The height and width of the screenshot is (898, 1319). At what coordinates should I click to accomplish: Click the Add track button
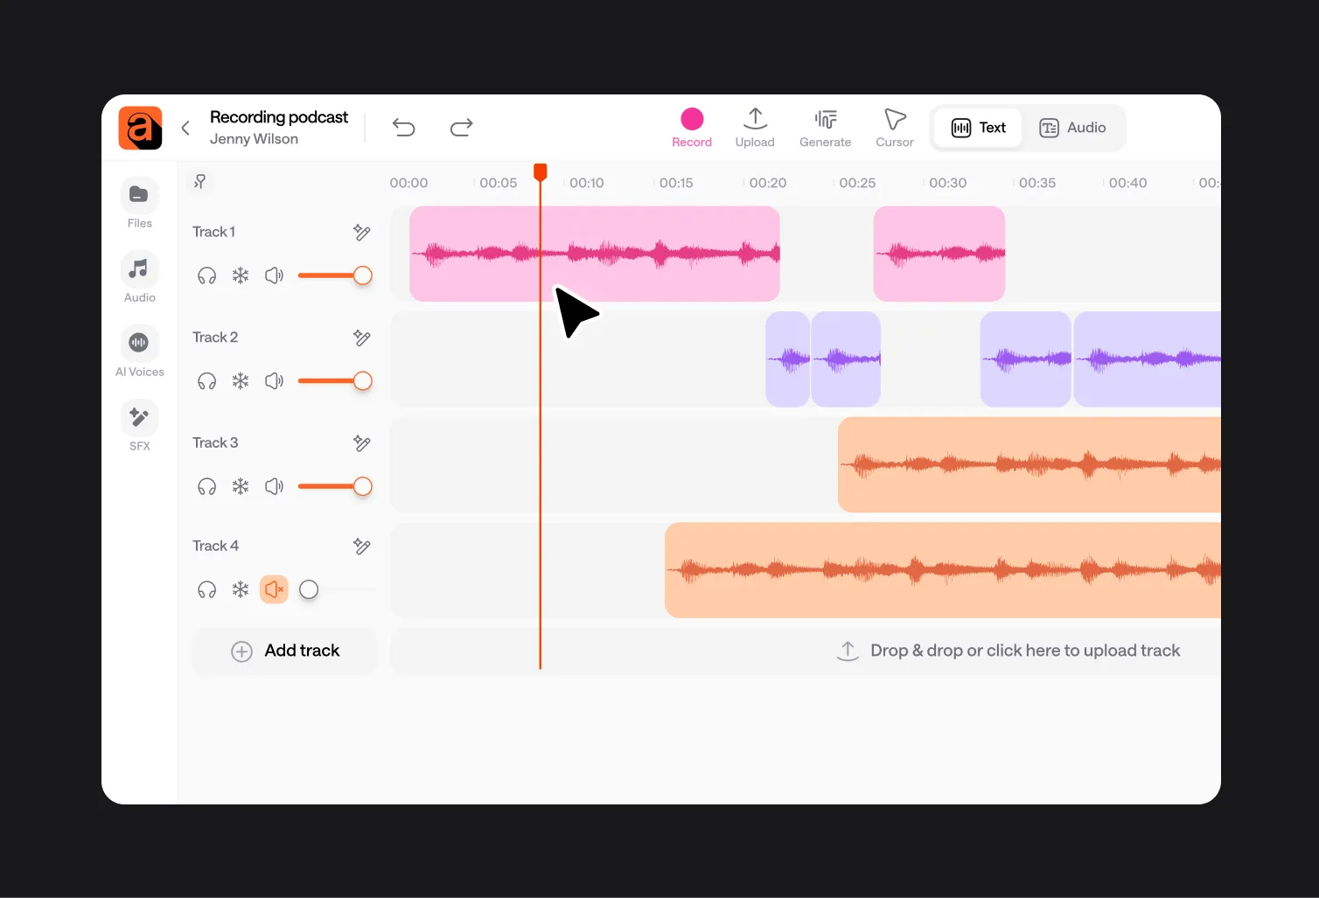pyautogui.click(x=285, y=651)
